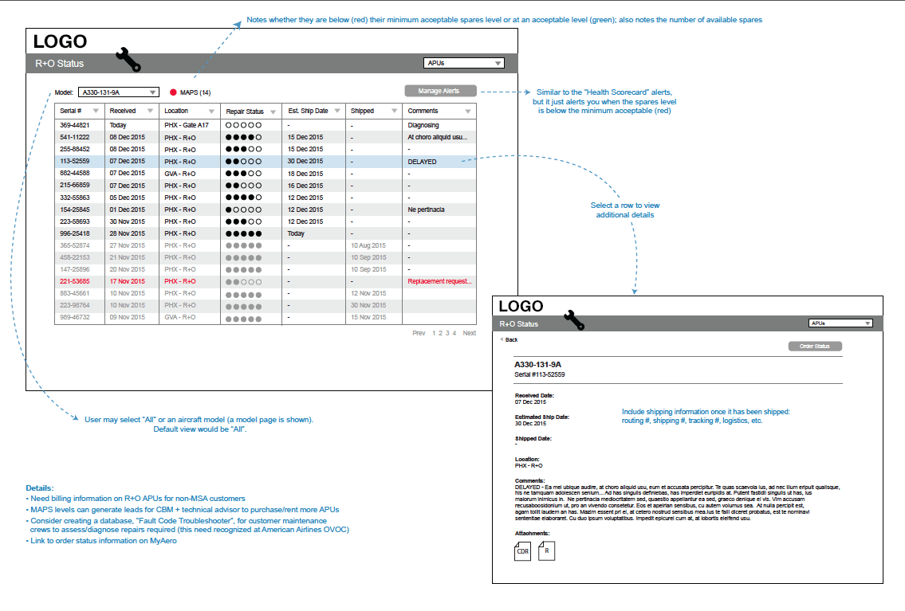Open the APUs dropdown in main header
The height and width of the screenshot is (611, 905).
tap(498, 63)
